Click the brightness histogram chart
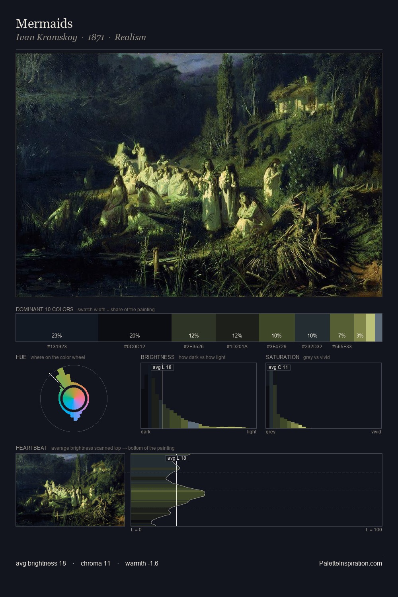The height and width of the screenshot is (597, 398). [x=199, y=396]
